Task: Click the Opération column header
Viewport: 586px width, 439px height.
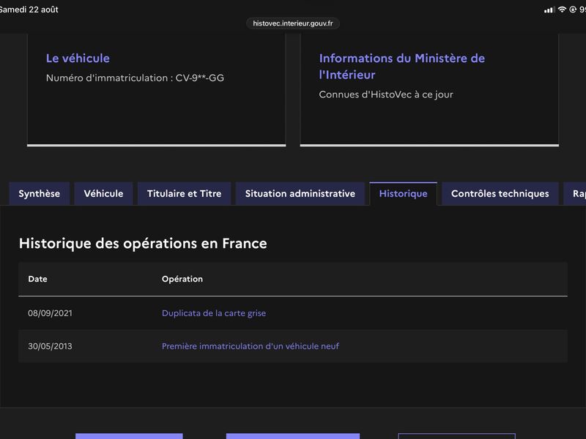Action: [x=182, y=279]
